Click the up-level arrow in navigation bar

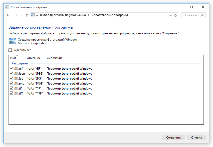pyautogui.click(x=27, y=15)
